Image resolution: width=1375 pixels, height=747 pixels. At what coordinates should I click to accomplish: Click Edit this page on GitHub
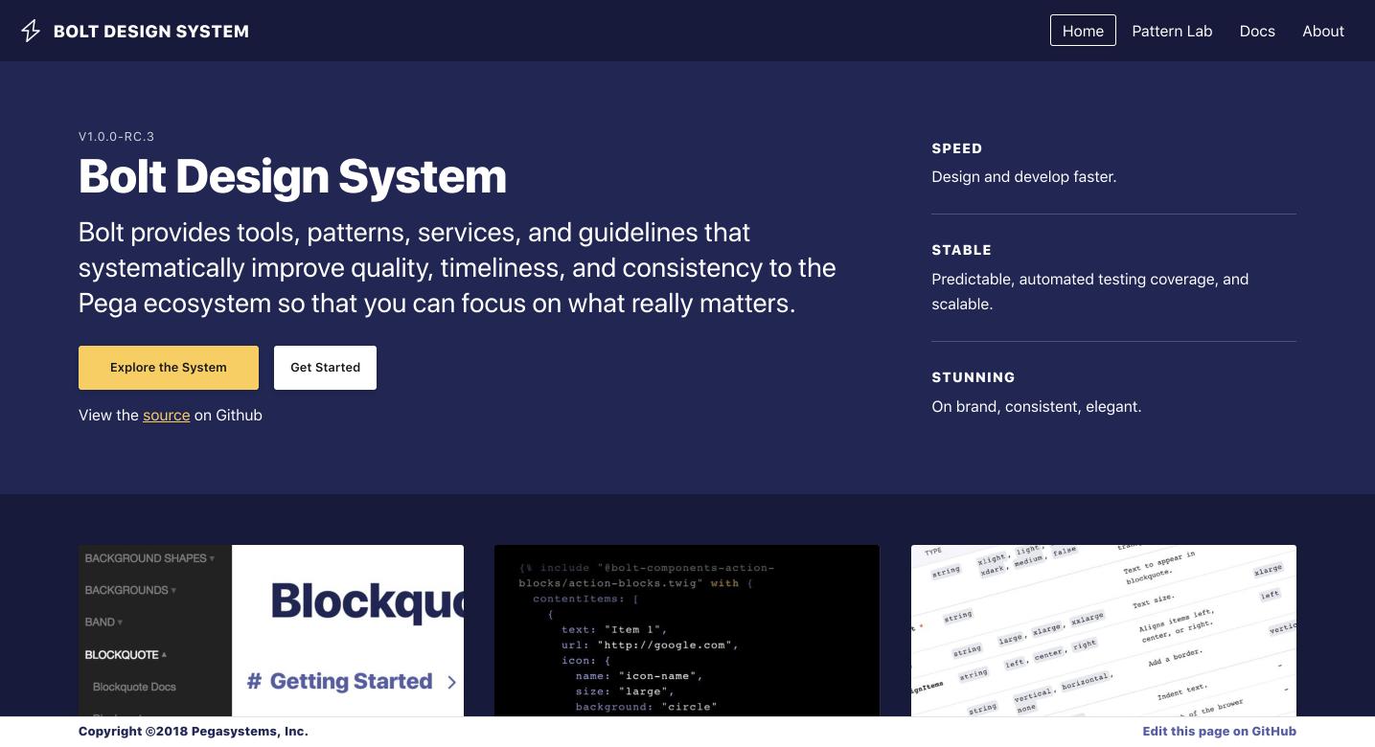coord(1219,732)
